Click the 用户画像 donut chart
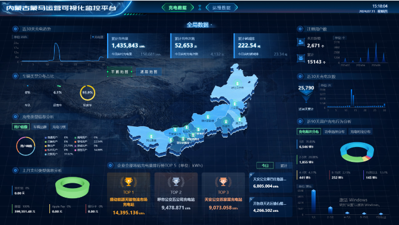The width and height of the screenshot is (399, 225). [x=26, y=146]
